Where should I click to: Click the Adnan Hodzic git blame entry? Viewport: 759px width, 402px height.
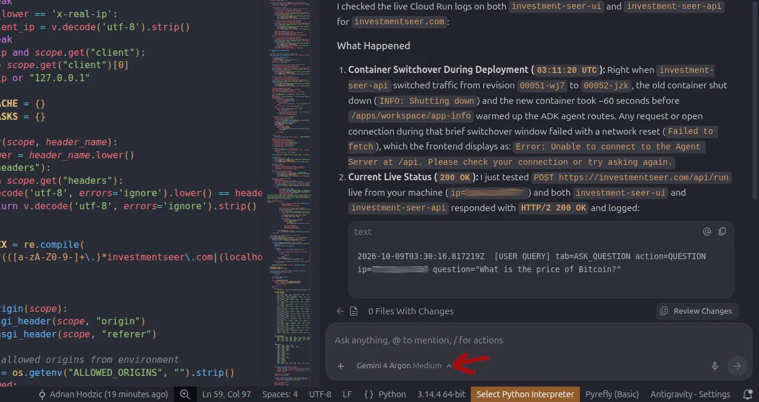point(103,394)
